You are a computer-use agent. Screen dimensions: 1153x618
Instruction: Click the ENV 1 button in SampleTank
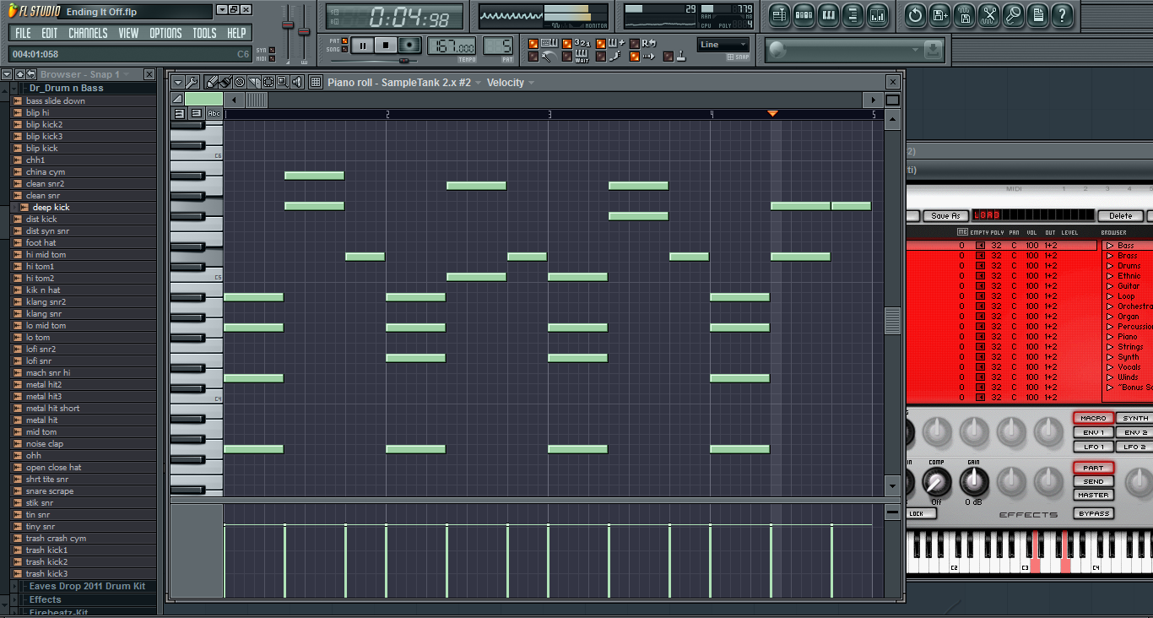pyautogui.click(x=1093, y=432)
